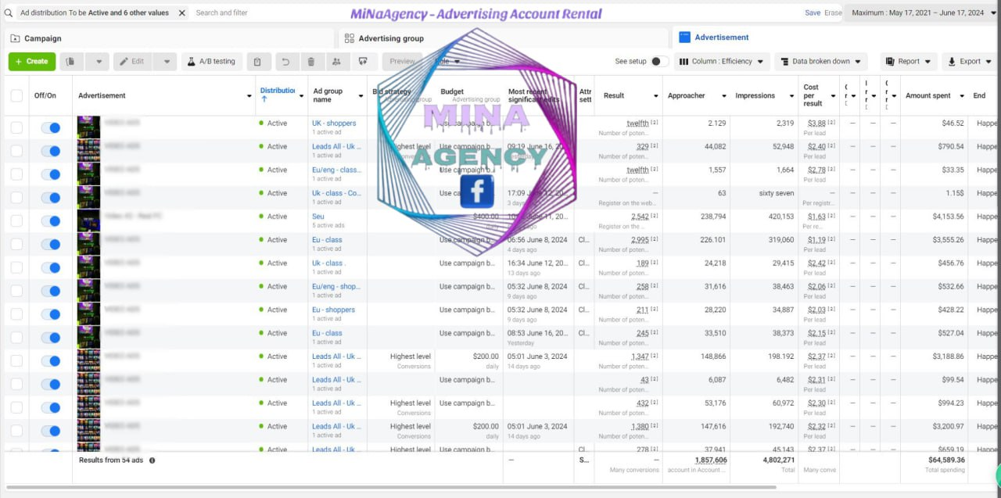Viewport: 1001px width, 498px height.
Task: Click the info icon beside Results from 54 ads
Action: (152, 460)
